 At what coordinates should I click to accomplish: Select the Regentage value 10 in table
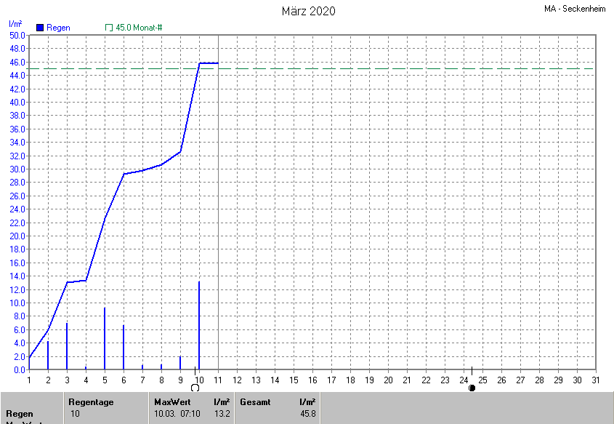[75, 413]
